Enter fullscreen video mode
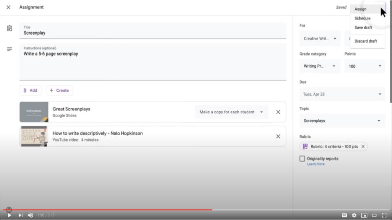 (384, 215)
